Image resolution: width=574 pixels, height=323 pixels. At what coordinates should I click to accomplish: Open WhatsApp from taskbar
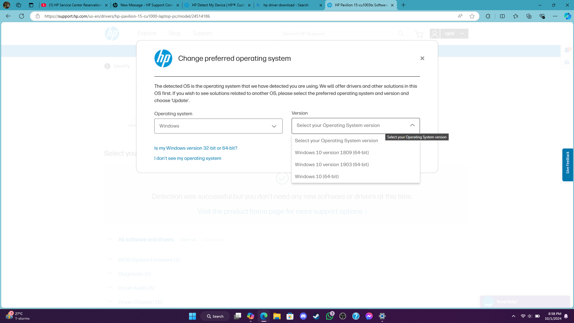click(330, 316)
